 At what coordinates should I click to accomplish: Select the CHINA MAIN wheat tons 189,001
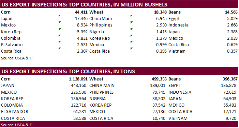[158, 86]
